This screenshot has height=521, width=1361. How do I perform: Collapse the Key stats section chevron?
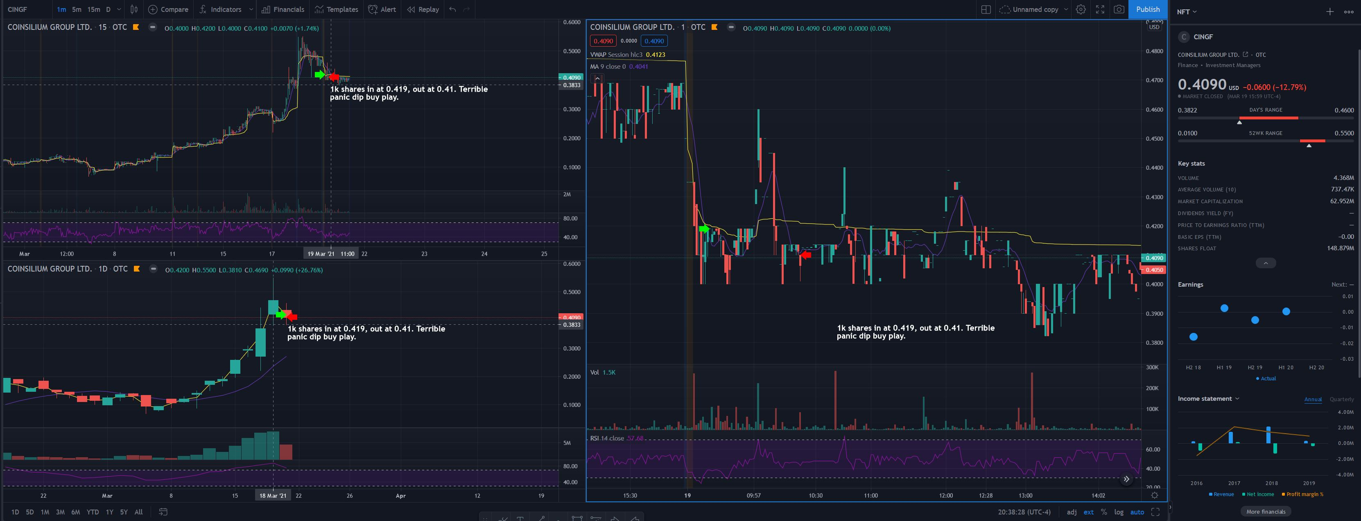(x=1265, y=263)
